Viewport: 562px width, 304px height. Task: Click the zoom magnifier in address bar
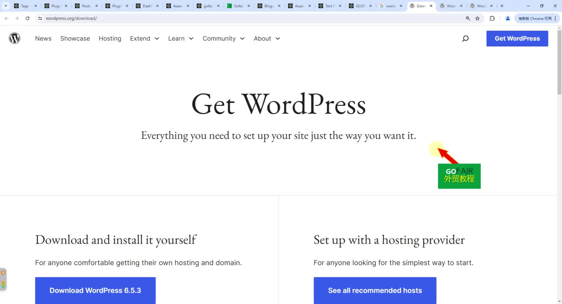click(x=468, y=18)
